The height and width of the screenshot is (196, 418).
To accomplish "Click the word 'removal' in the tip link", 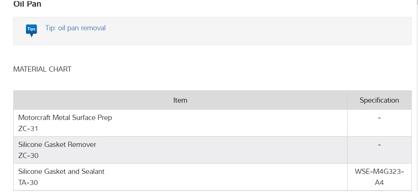I will click(x=94, y=28).
